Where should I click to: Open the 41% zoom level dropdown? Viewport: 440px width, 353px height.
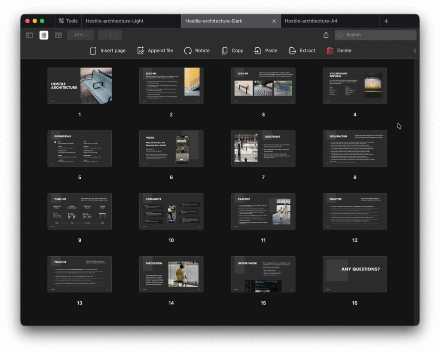pyautogui.click(x=81, y=35)
